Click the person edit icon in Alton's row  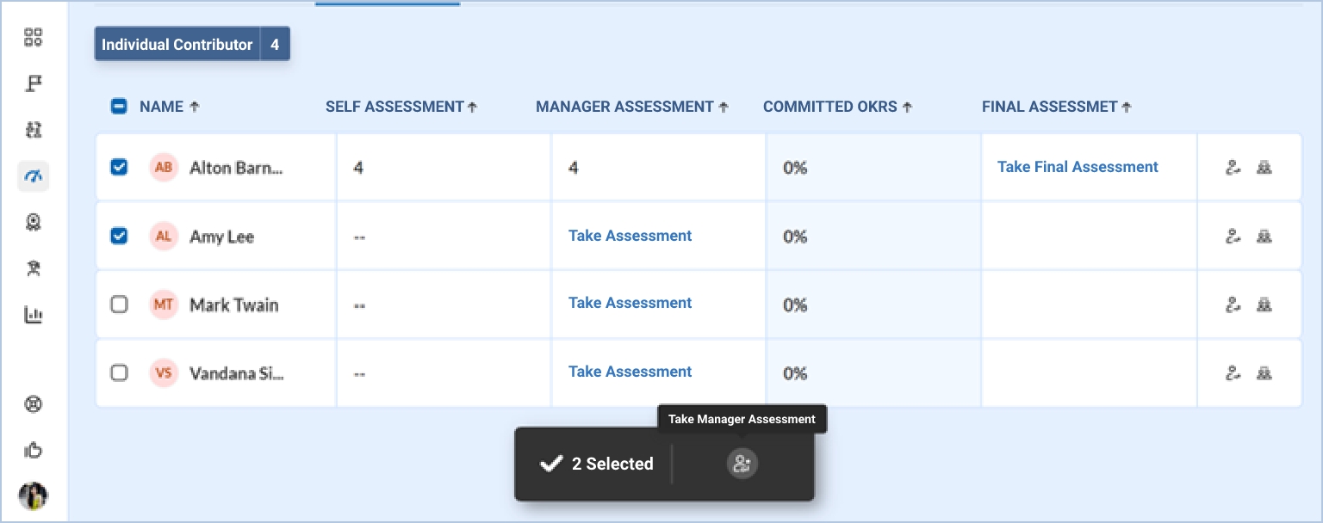point(1233,168)
